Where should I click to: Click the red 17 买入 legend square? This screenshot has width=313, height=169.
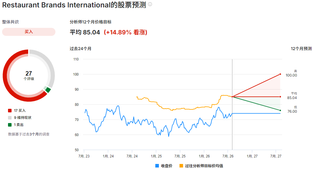pyautogui.click(x=10, y=111)
